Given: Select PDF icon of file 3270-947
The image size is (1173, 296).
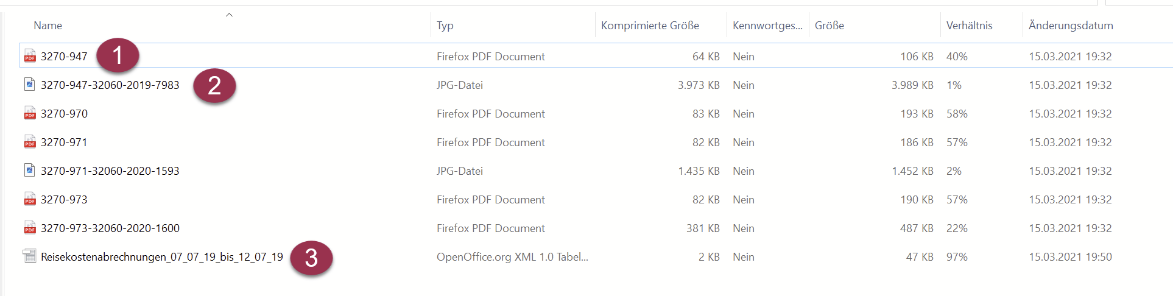Looking at the screenshot, I should coord(30,57).
